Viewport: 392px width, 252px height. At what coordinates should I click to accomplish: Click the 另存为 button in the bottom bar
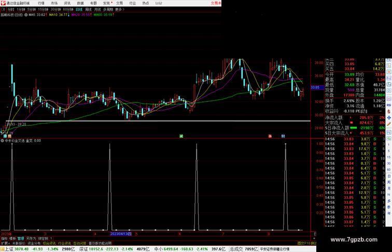[x=31, y=239]
